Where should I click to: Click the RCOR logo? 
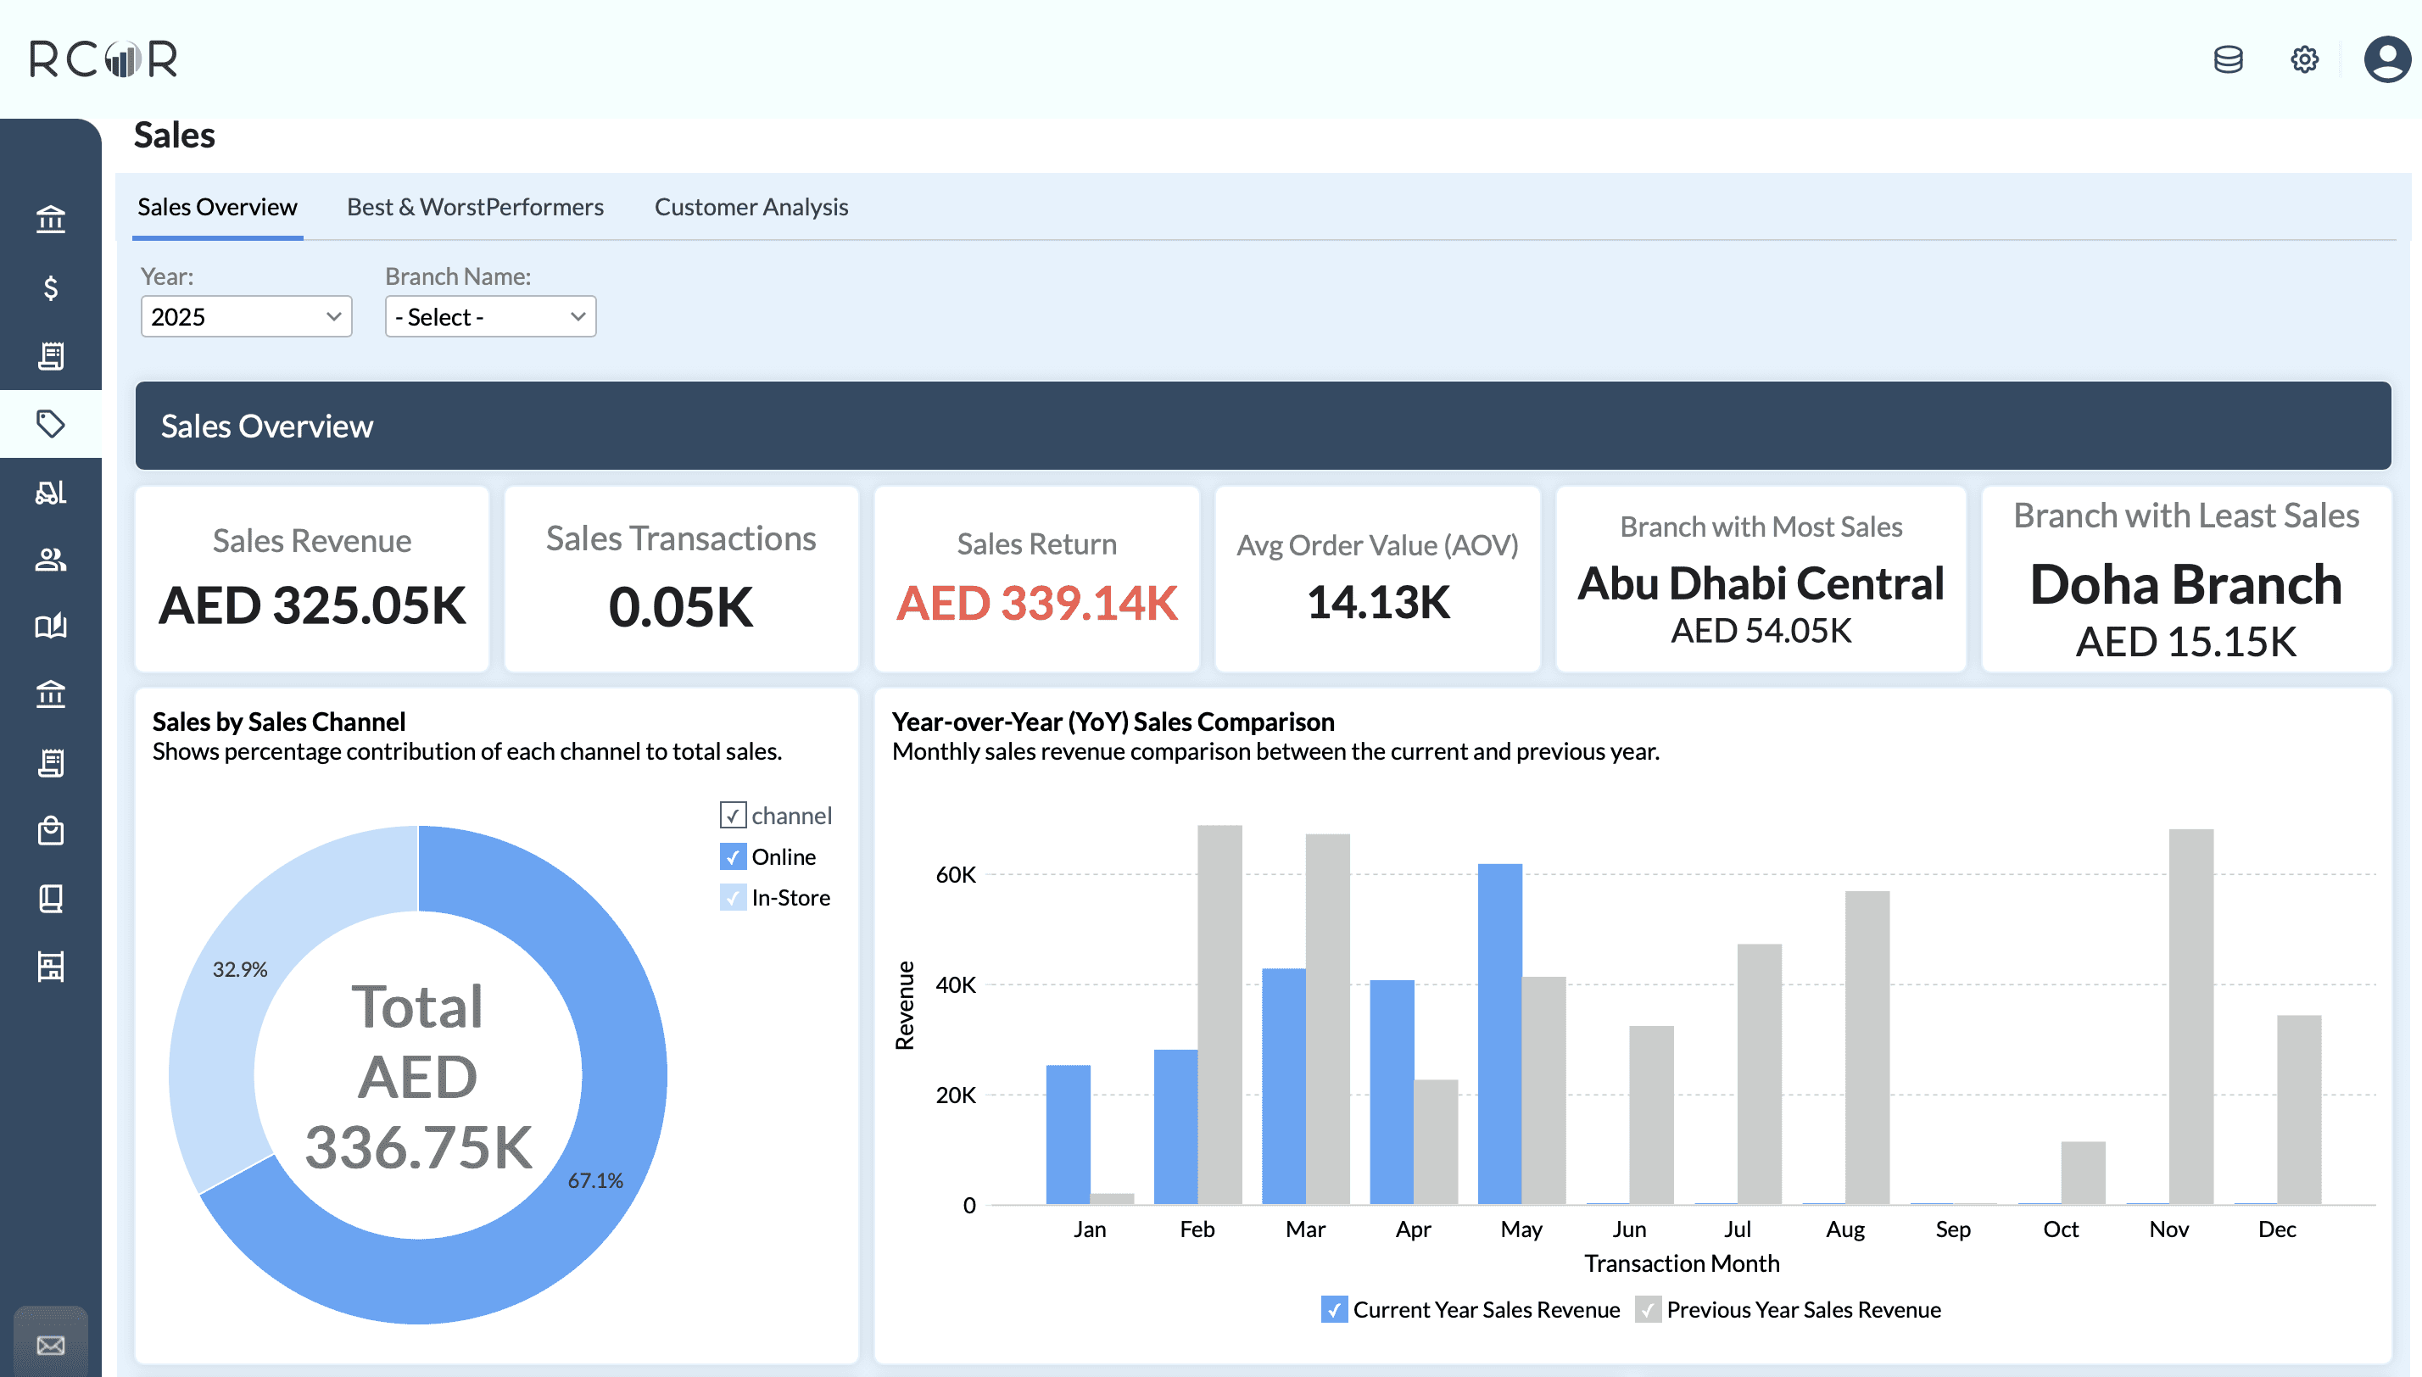(103, 59)
